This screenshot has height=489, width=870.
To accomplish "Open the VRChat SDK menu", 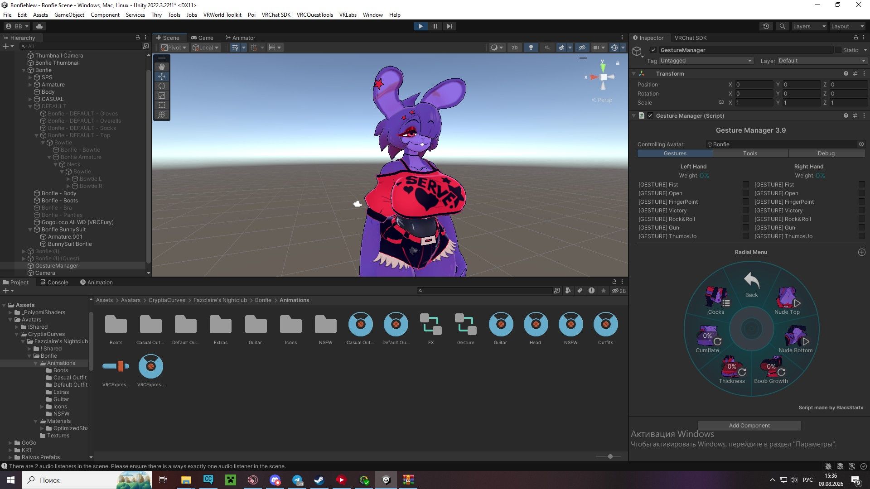I will click(x=276, y=15).
